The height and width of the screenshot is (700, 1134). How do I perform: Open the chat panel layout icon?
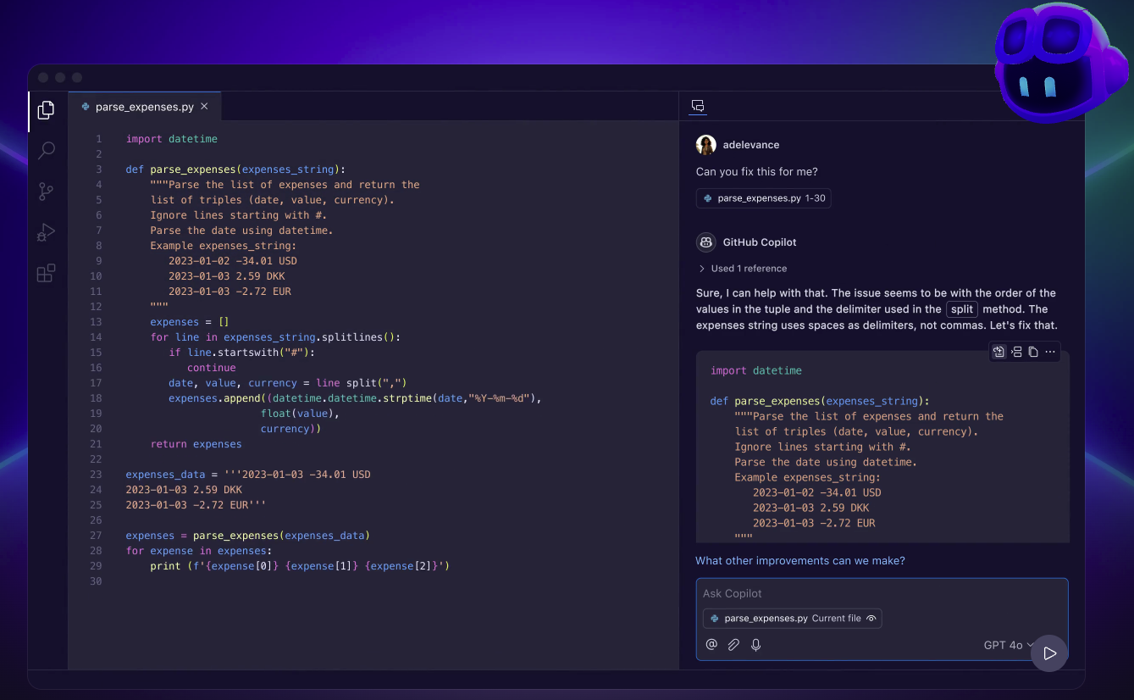[697, 106]
